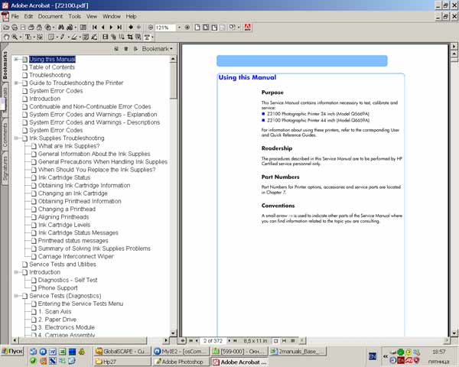
Task: Click the Save icon in the toolbar
Action: [x=23, y=28]
